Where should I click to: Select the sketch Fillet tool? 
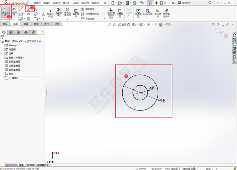(36, 19)
